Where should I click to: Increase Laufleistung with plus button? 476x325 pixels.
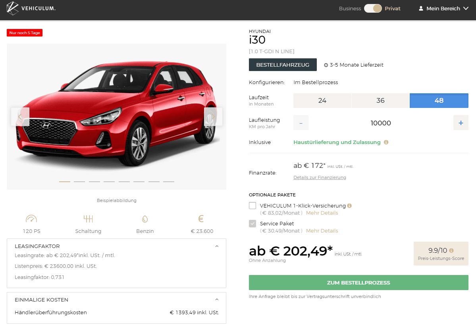click(461, 123)
